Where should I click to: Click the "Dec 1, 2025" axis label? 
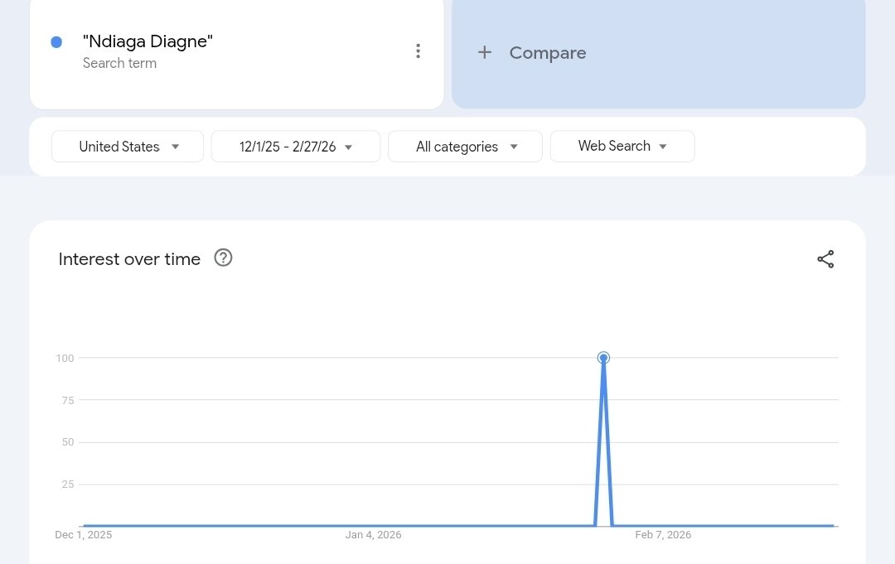coord(84,535)
